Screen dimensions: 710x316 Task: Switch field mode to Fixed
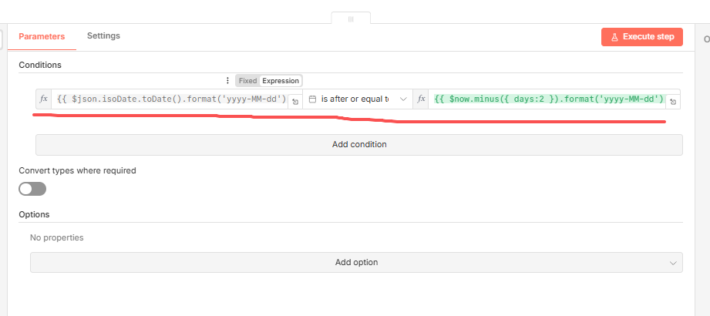coord(247,80)
